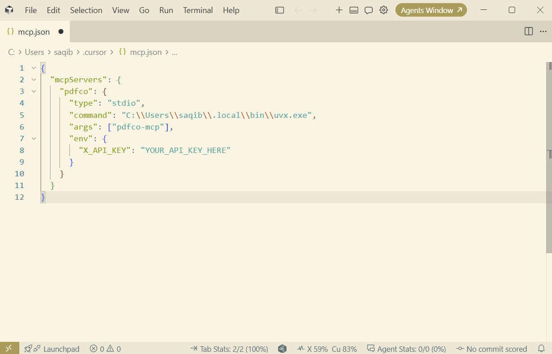Open settings gear icon in title bar

[384, 10]
